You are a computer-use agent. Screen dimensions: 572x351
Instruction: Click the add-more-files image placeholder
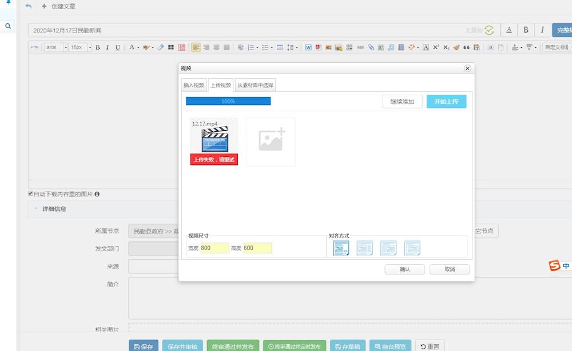pyautogui.click(x=271, y=142)
